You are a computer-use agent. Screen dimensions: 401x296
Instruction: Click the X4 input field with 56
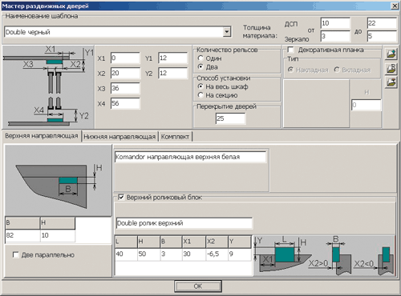[x=125, y=103]
